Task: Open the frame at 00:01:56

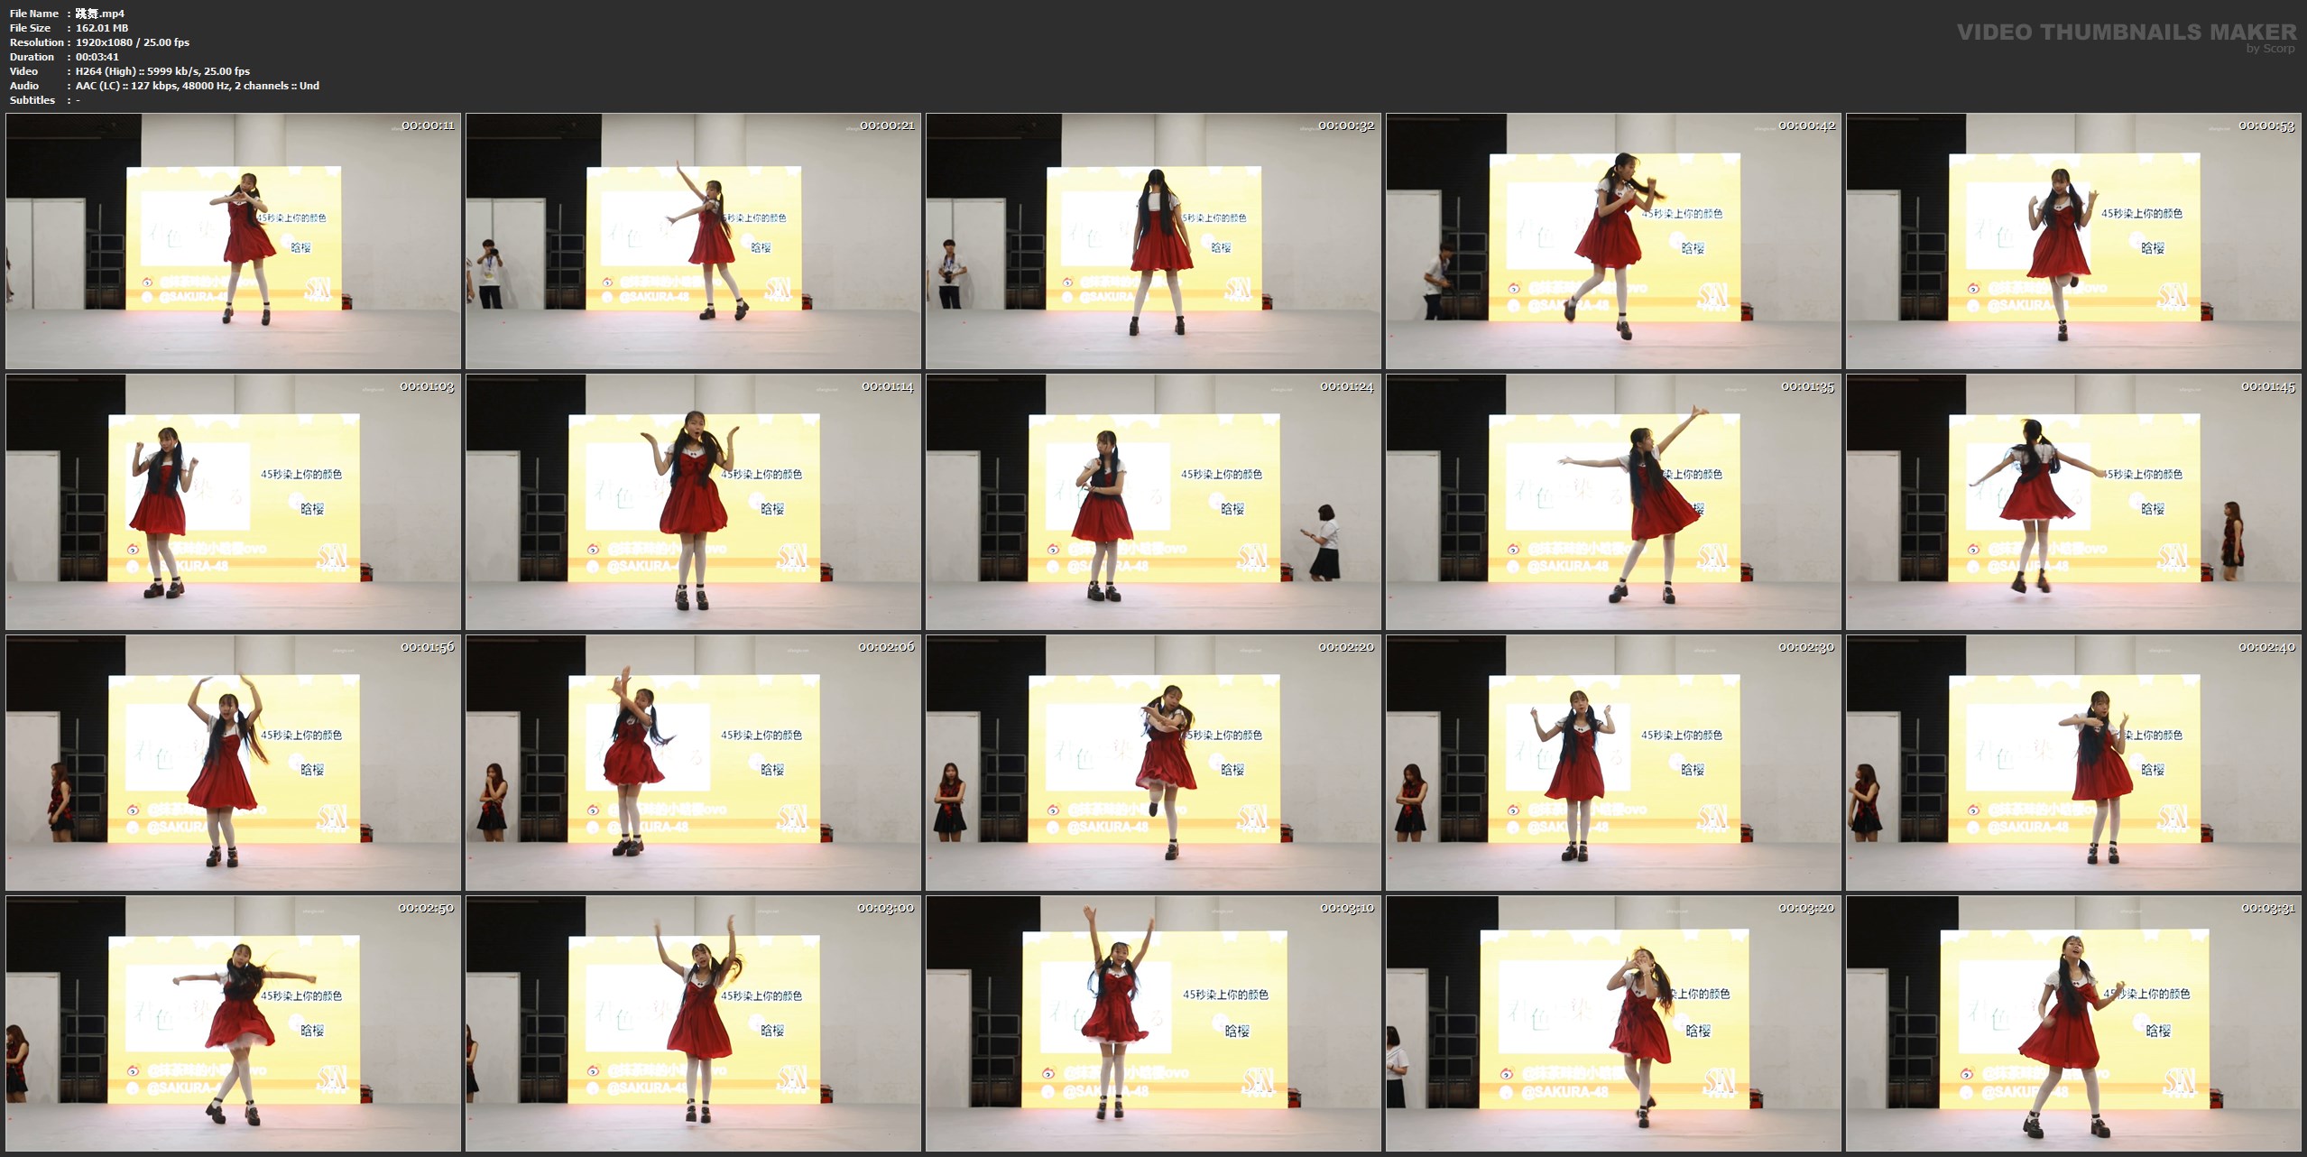Action: [x=233, y=763]
